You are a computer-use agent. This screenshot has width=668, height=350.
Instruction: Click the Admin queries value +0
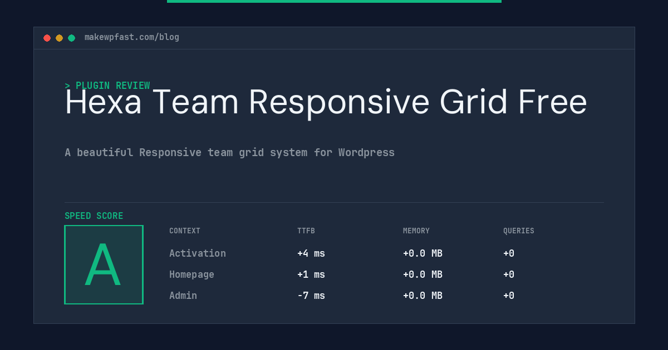pyautogui.click(x=509, y=296)
